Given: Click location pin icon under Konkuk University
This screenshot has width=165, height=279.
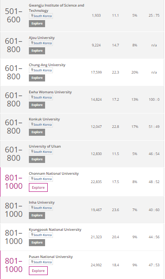Looking at the screenshot, I should pyautogui.click(x=32, y=124).
